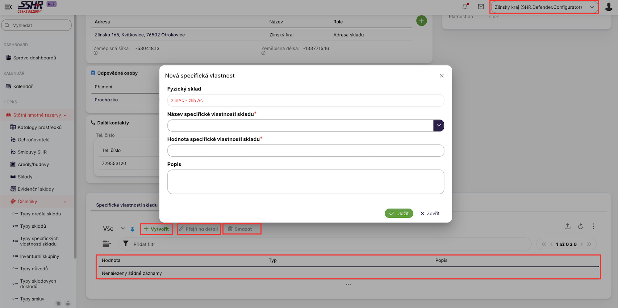Click Zavřít to close dialog
The height and width of the screenshot is (308, 618).
(x=430, y=214)
